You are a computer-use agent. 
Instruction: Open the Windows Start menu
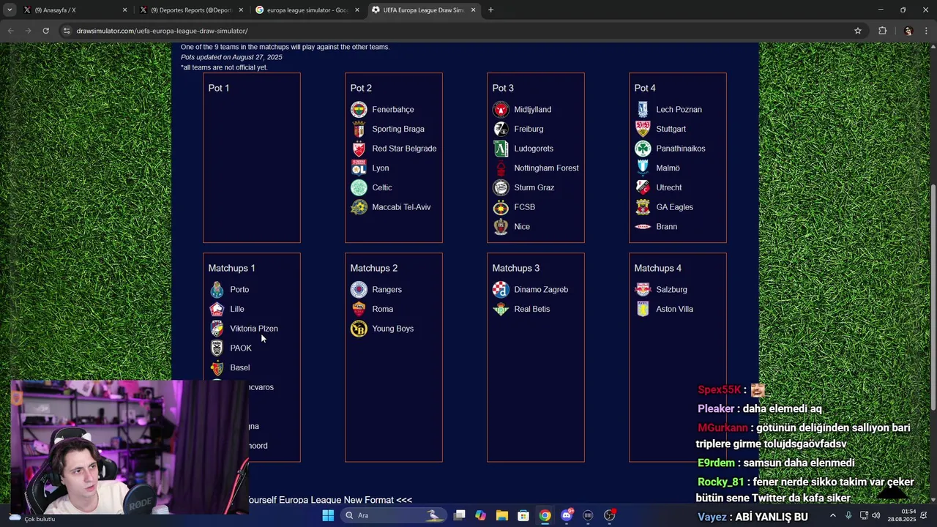point(328,515)
